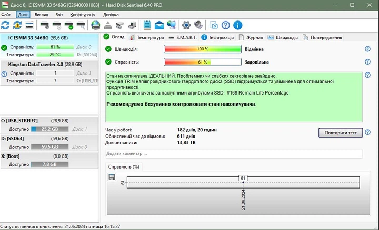Click the Додати коментар input field
The height and width of the screenshot is (230, 379).
click(234, 153)
